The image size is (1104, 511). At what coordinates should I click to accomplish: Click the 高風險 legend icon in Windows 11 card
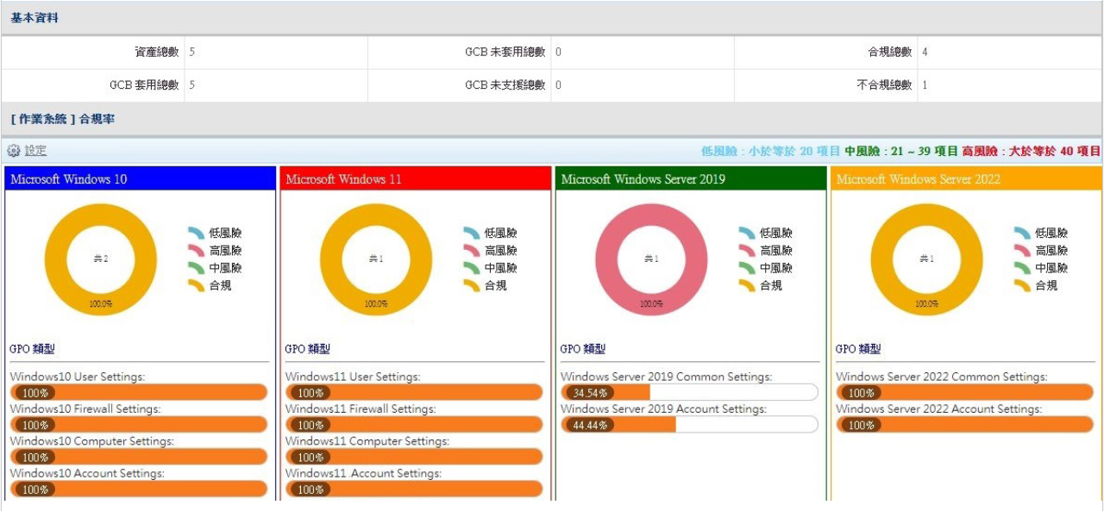[472, 250]
